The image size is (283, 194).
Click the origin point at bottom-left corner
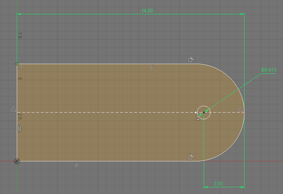point(17,161)
